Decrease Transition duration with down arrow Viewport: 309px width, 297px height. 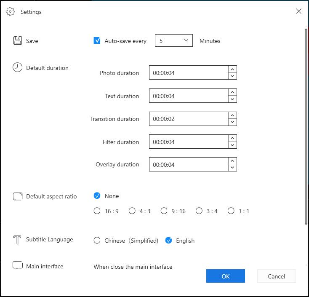[232, 122]
